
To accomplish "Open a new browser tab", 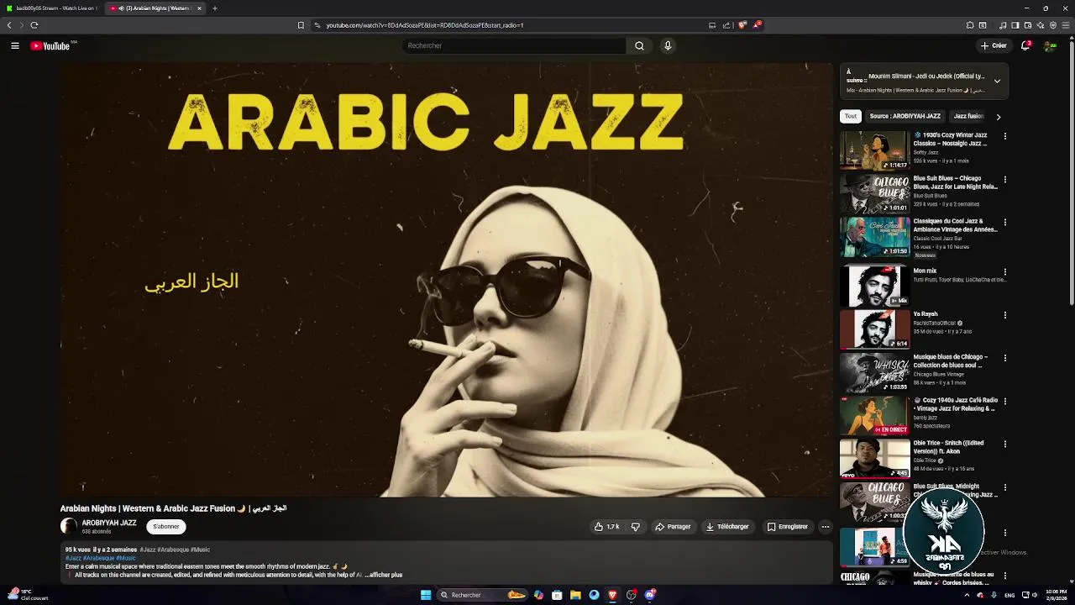I will click(215, 8).
